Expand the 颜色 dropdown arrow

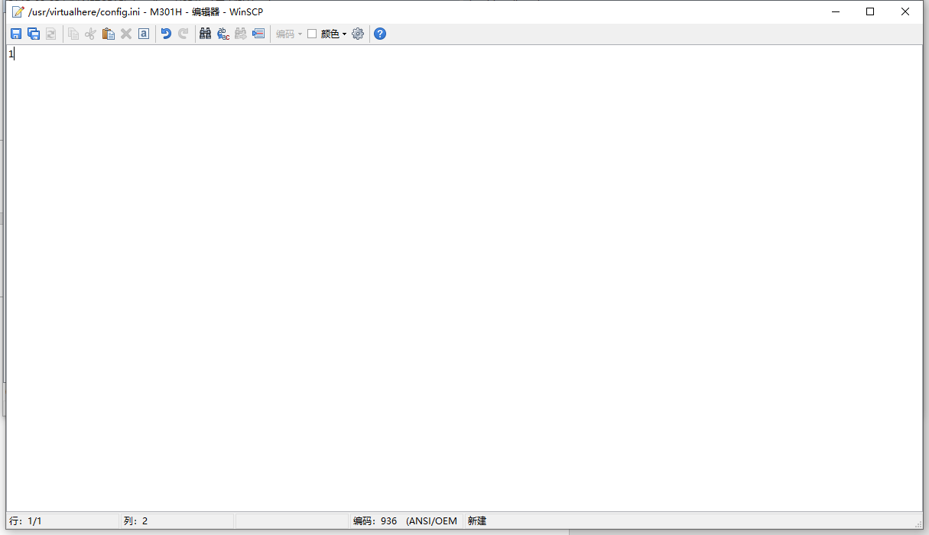pos(345,34)
